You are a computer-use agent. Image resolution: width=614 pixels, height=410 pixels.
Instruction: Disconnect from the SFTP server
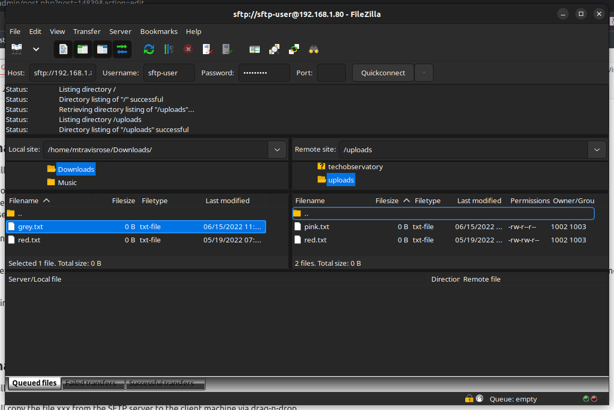pos(208,49)
